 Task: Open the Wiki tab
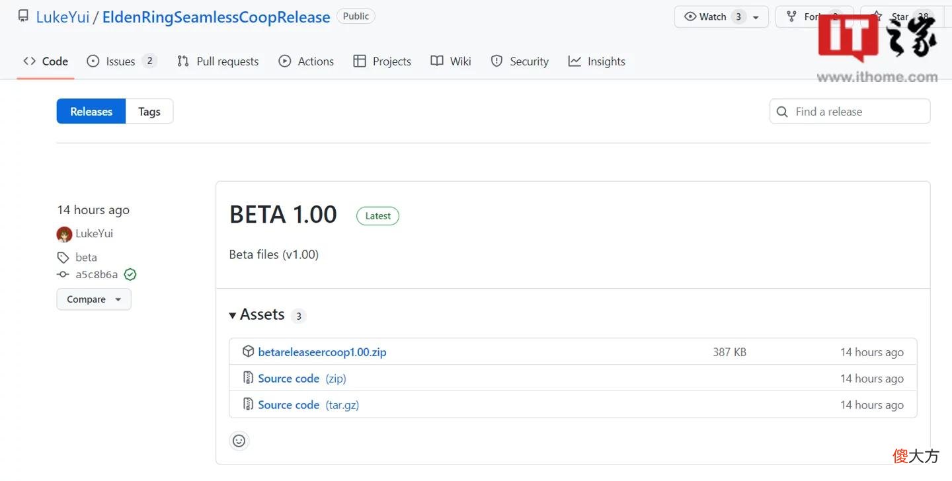451,61
